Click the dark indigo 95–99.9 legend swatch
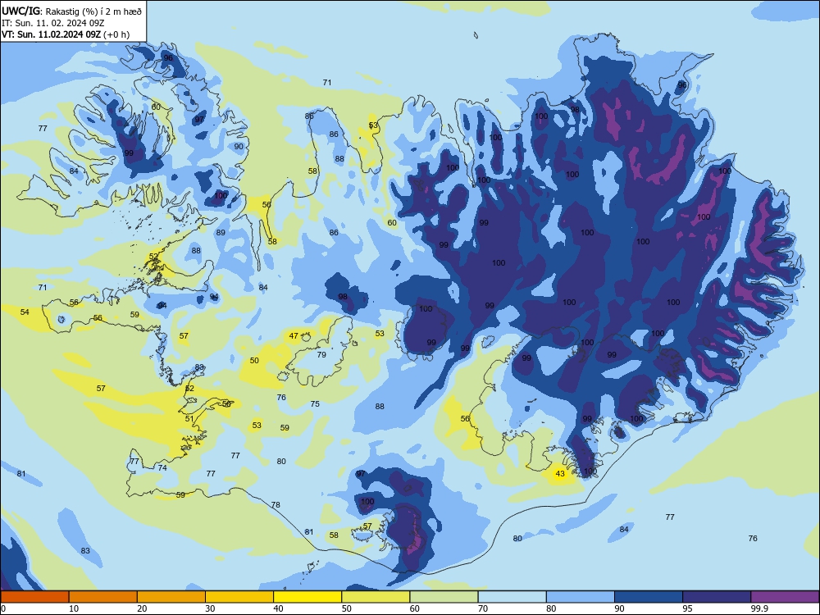This screenshot has width=820, height=615. pyautogui.click(x=717, y=597)
